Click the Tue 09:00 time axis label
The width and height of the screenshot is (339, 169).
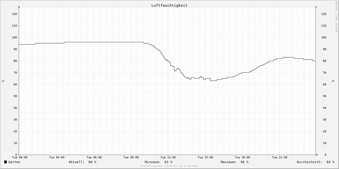131,157
